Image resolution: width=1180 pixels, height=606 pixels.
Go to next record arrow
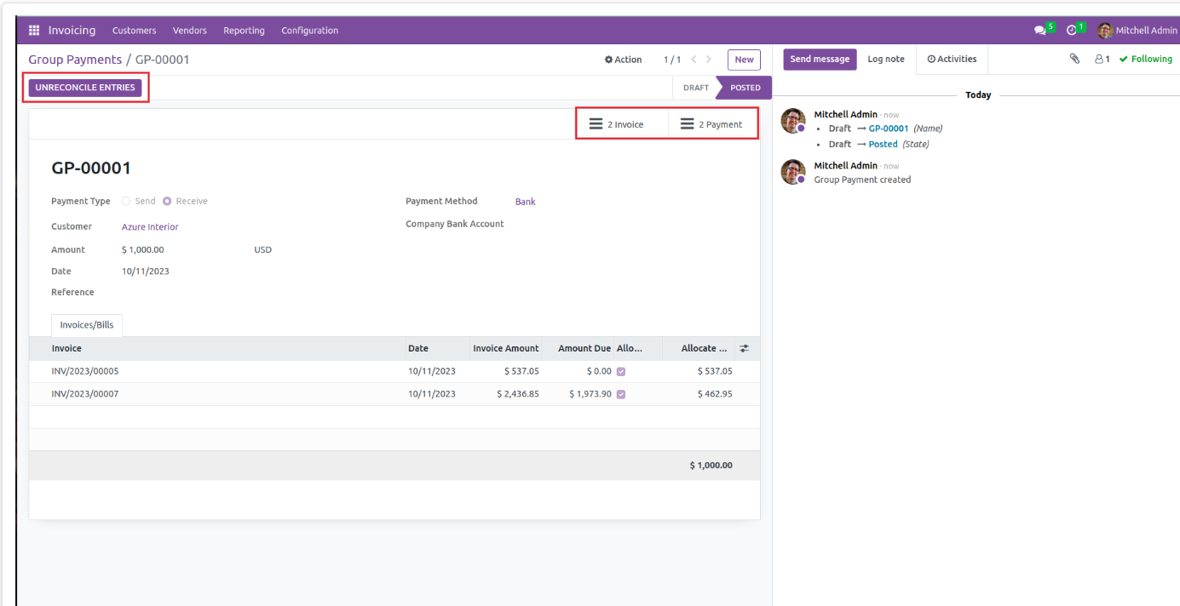pos(709,60)
